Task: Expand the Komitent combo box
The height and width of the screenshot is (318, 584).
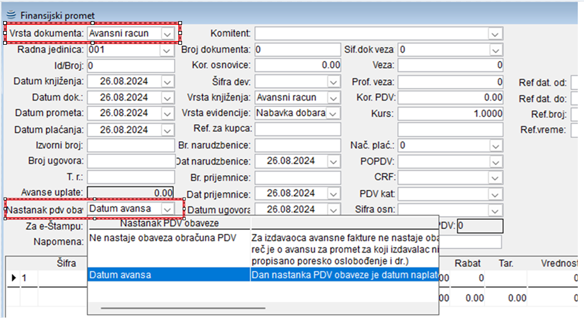Action: (x=495, y=33)
